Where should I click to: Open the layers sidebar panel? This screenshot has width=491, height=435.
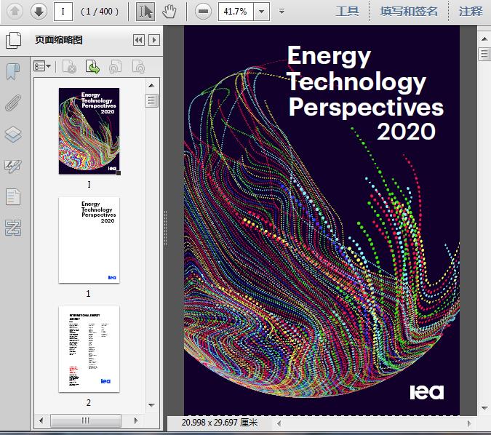(13, 135)
